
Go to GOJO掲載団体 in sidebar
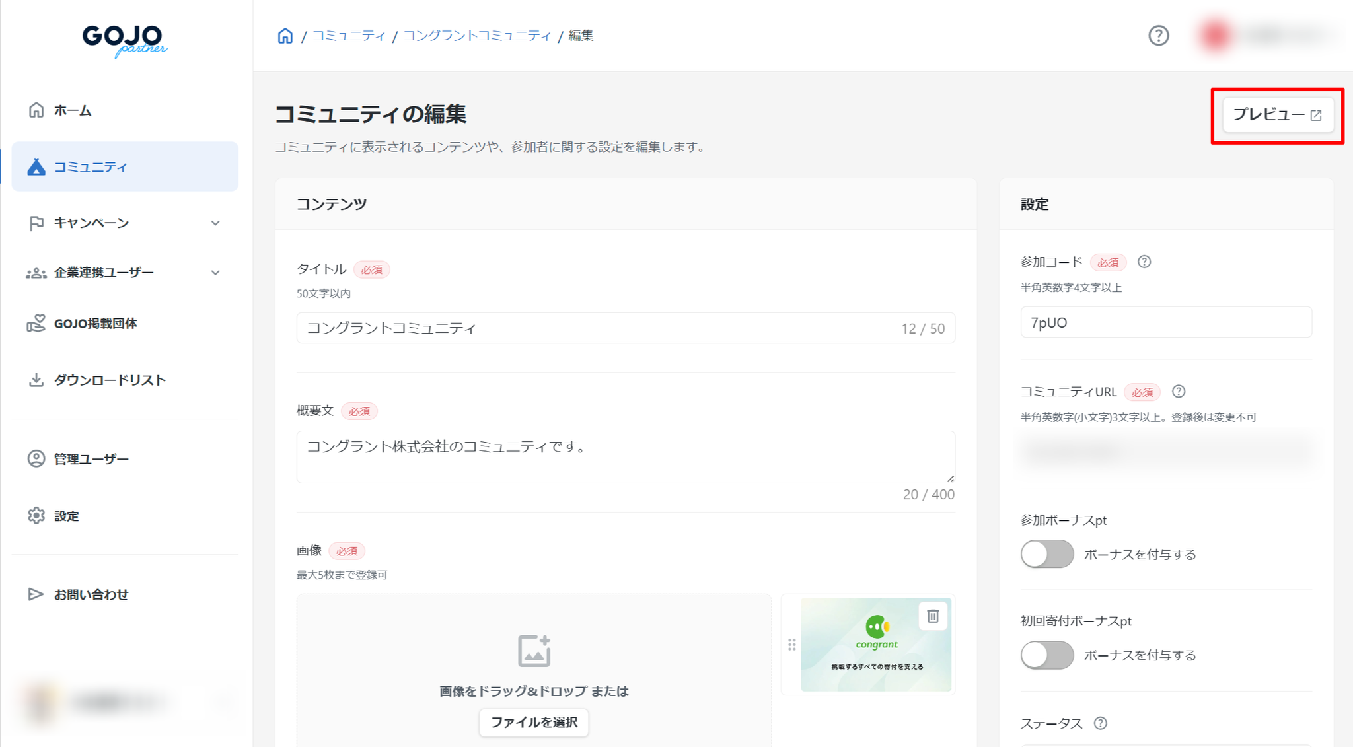(96, 324)
